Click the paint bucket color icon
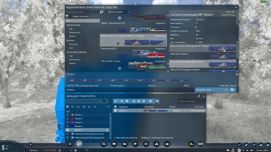 pos(157,101)
